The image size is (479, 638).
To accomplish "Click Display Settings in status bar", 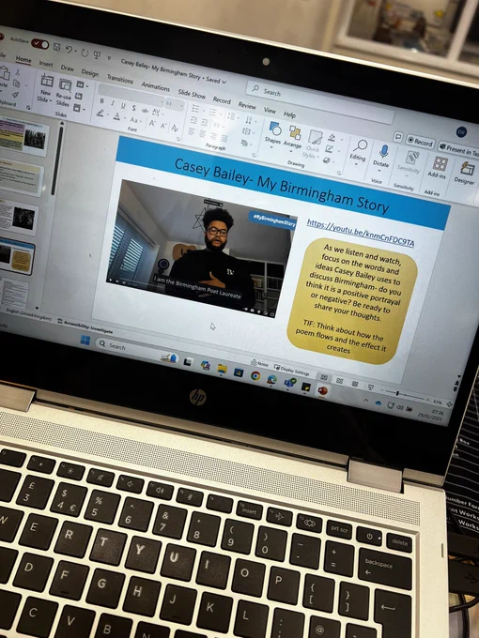I will click(292, 371).
